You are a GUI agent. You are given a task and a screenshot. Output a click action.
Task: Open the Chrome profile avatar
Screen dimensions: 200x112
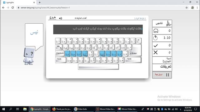(x=192, y=7)
